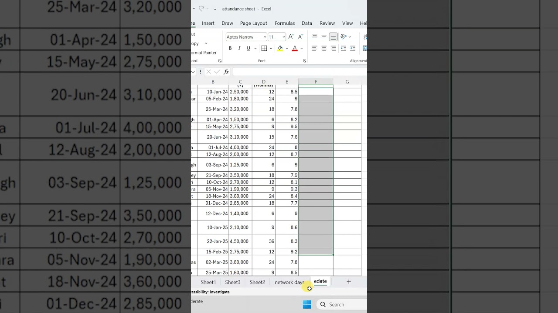
Task: Switch to Sheet2 tab
Action: [257, 282]
